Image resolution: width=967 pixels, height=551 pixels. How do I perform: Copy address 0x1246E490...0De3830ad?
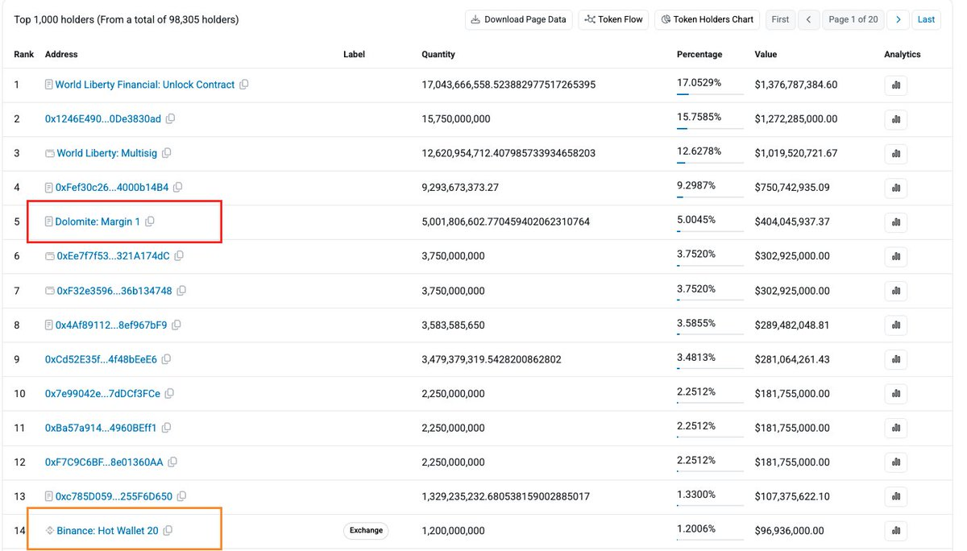[x=170, y=119]
